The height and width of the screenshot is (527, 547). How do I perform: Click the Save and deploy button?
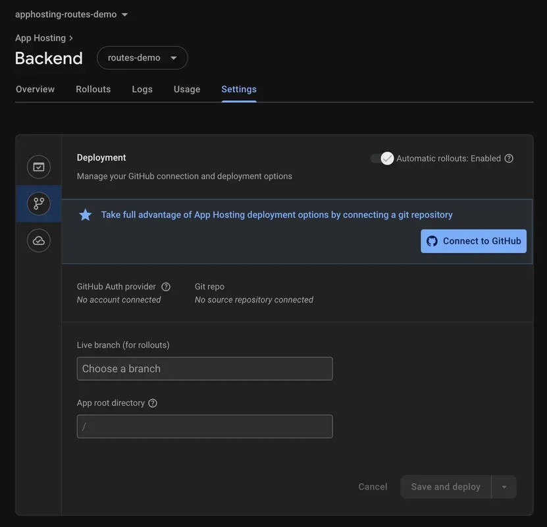pos(446,487)
